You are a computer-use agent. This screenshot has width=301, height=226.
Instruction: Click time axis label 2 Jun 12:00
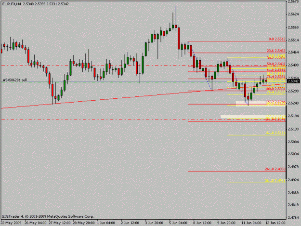[x=130, y=223]
